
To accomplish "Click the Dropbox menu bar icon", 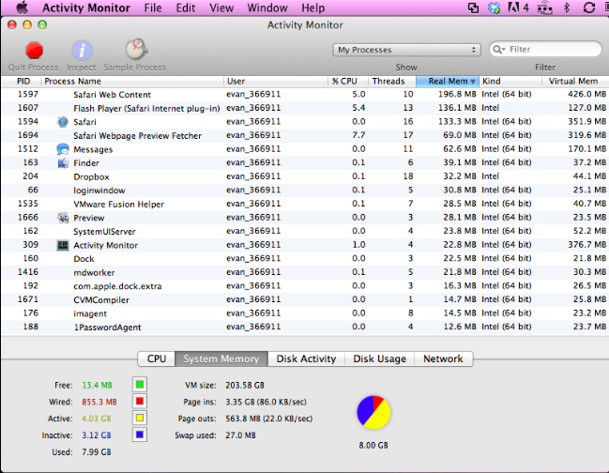I will [494, 8].
